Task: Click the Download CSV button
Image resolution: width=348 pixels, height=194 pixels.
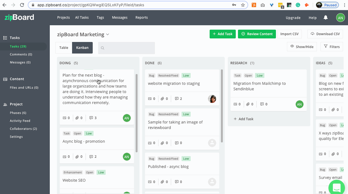Action: pyautogui.click(x=325, y=34)
